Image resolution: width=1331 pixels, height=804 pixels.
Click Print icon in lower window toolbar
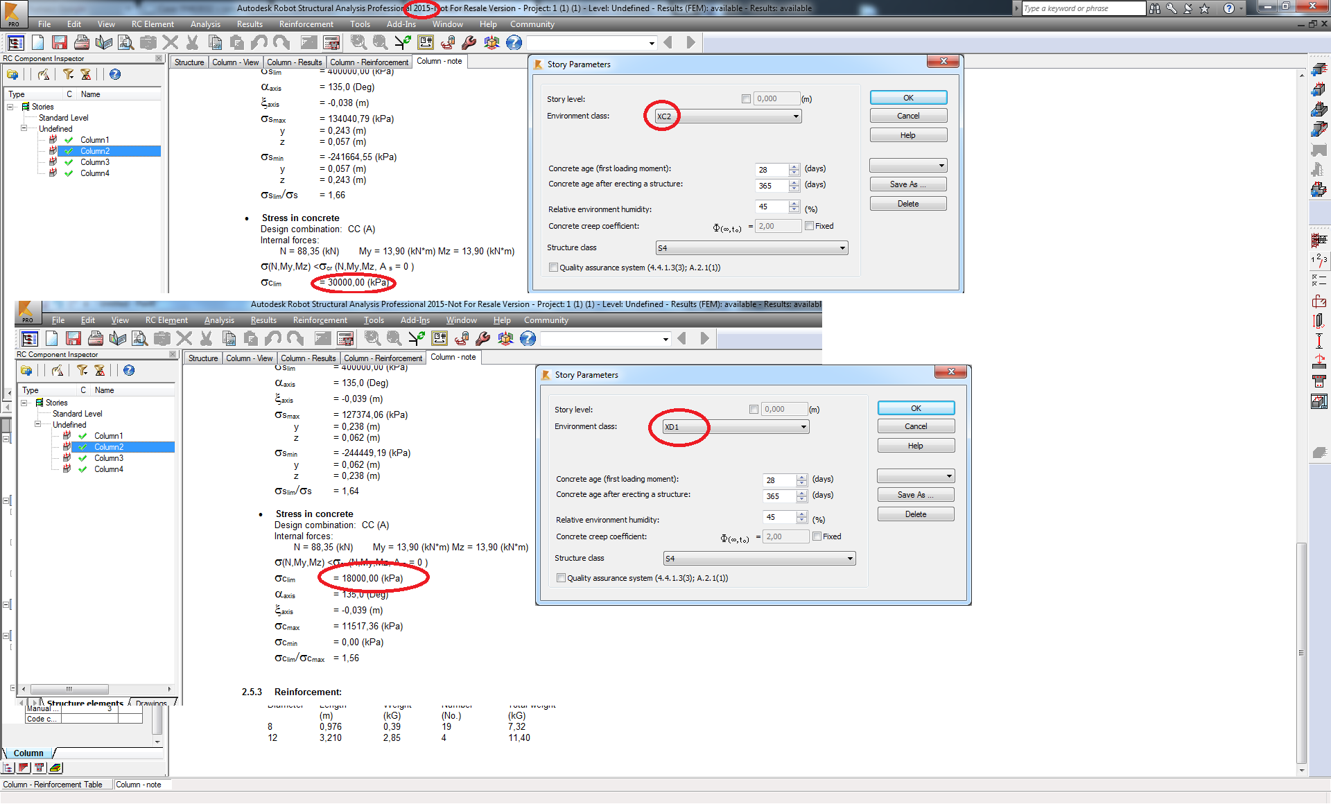96,338
